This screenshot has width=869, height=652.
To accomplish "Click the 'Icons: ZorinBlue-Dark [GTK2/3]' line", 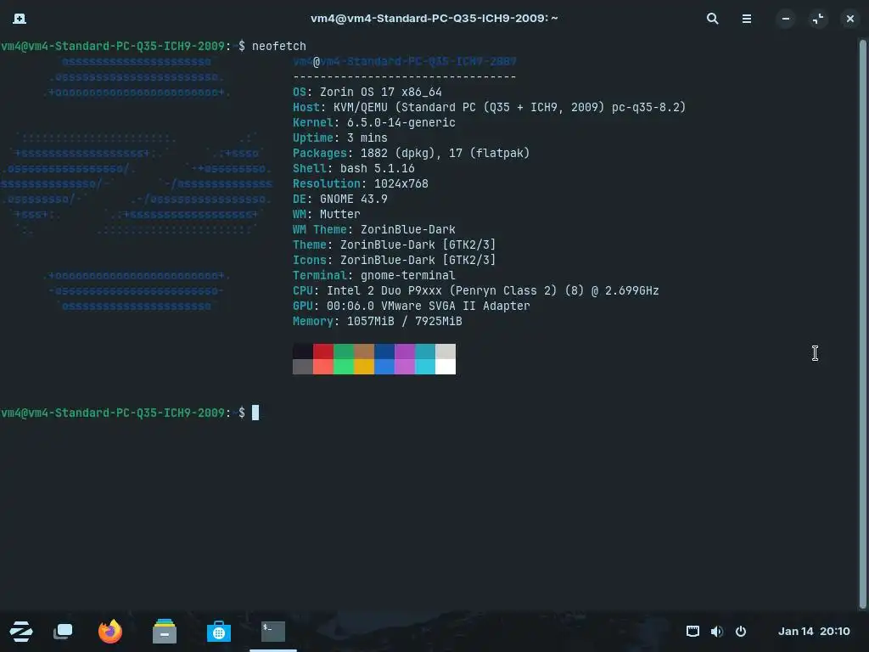I will (x=394, y=260).
